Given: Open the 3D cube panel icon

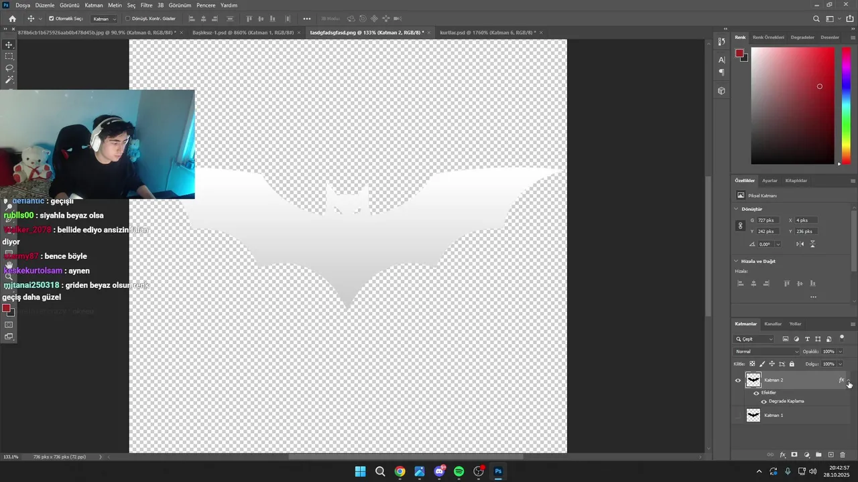Looking at the screenshot, I should [x=721, y=90].
